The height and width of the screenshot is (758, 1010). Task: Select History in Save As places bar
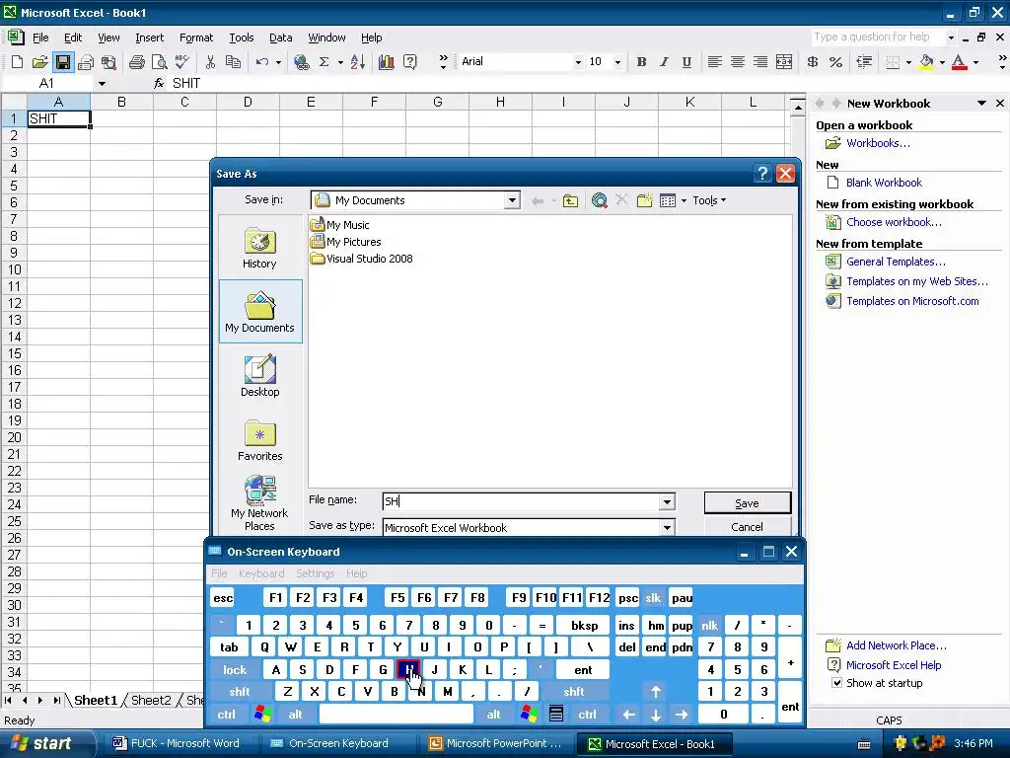tap(259, 248)
